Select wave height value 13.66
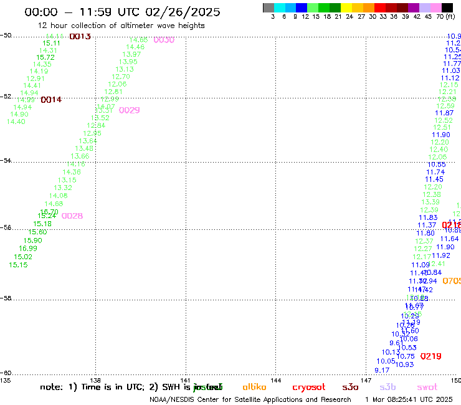The height and width of the screenshot is (405, 461). click(80, 156)
